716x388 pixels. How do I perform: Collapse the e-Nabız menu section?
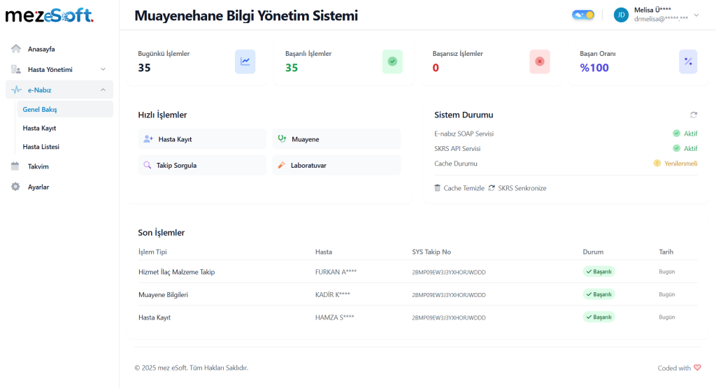[103, 89]
